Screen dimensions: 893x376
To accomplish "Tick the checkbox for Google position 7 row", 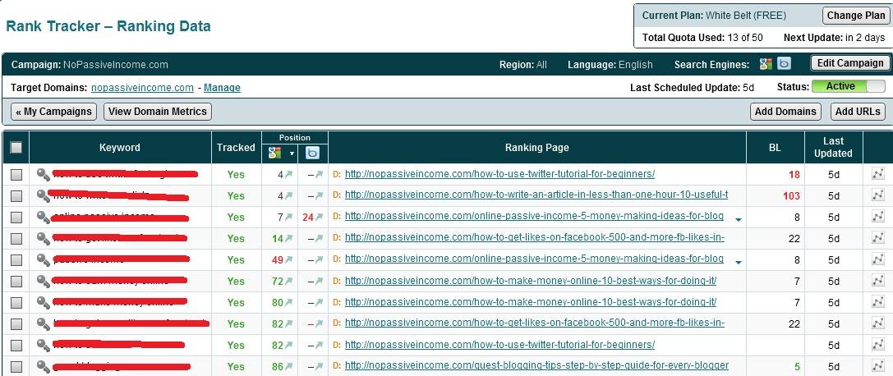I will 16,218.
